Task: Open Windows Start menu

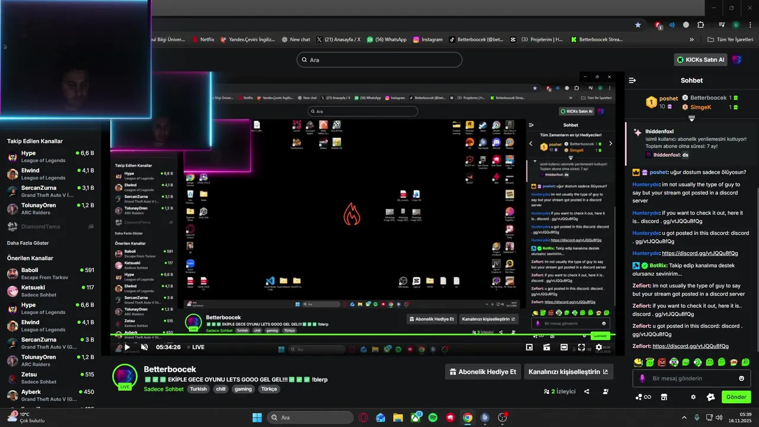Action: tap(257, 418)
